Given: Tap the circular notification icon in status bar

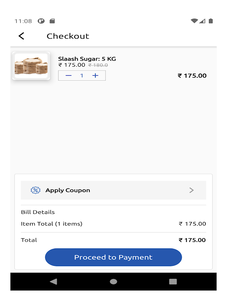Looking at the screenshot, I should [x=41, y=21].
